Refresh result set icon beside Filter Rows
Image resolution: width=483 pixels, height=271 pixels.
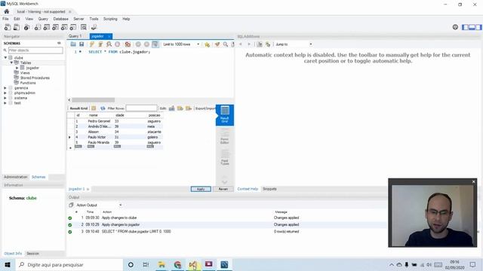[103, 108]
